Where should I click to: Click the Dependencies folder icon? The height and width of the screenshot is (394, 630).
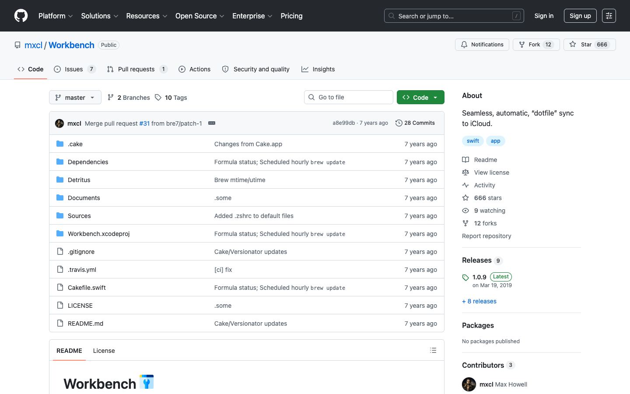(60, 162)
